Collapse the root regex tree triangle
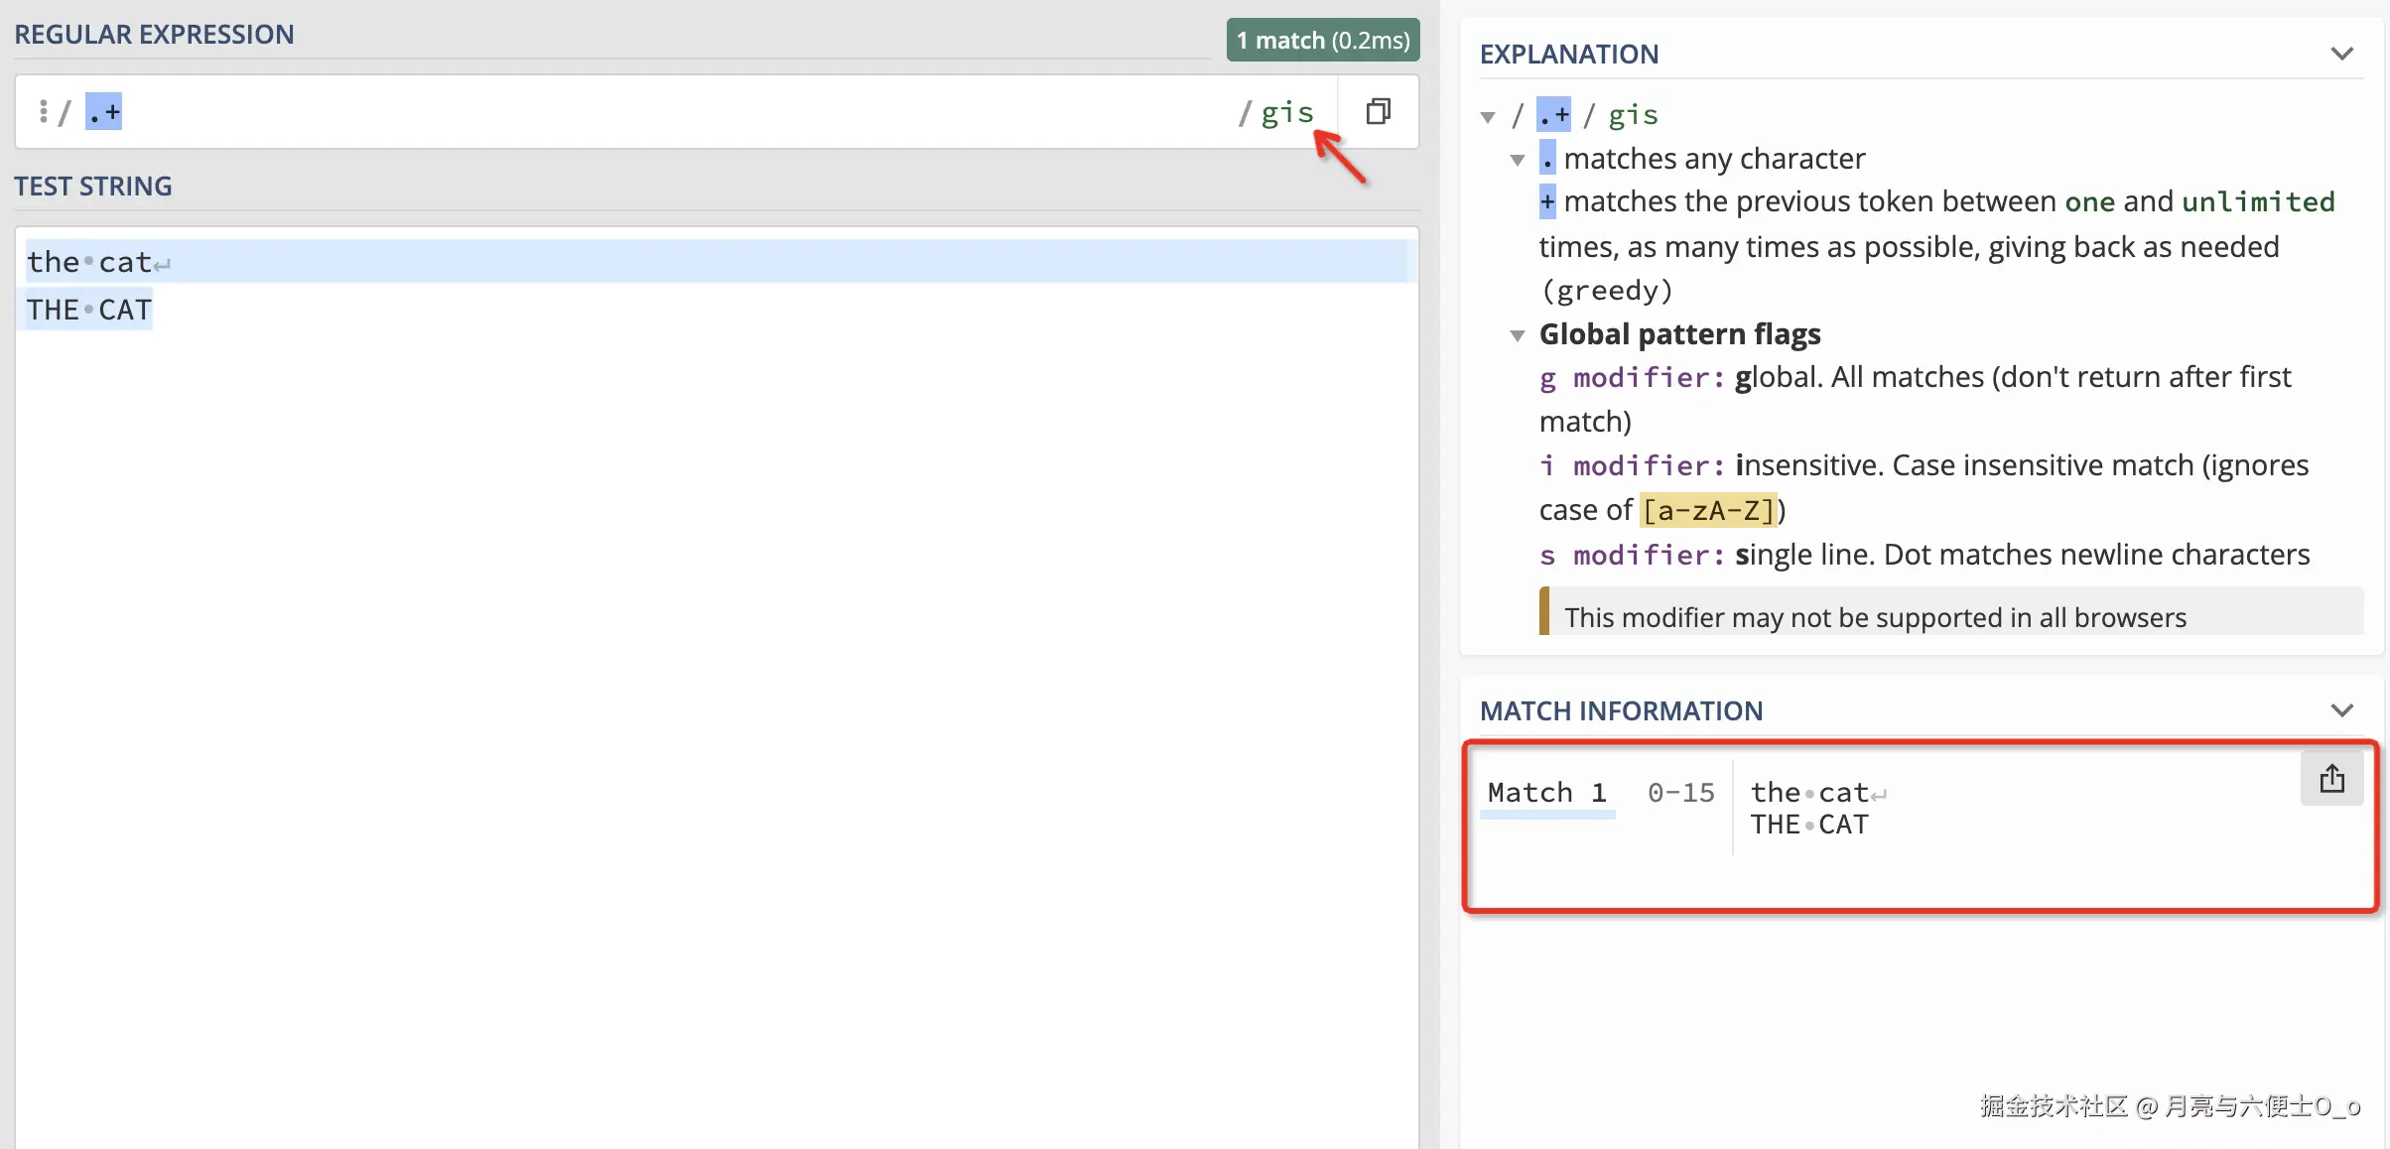This screenshot has width=2390, height=1149. pos(1488,117)
